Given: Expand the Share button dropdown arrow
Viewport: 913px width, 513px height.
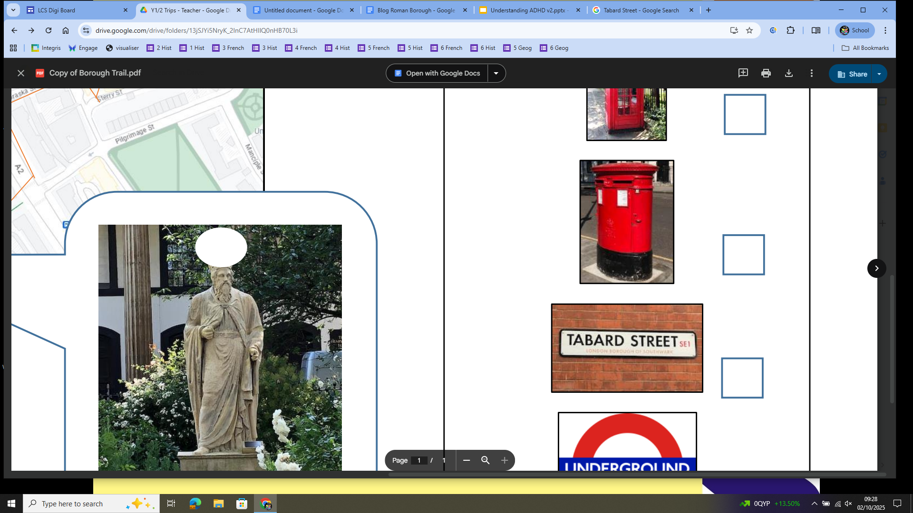Looking at the screenshot, I should click(x=879, y=74).
